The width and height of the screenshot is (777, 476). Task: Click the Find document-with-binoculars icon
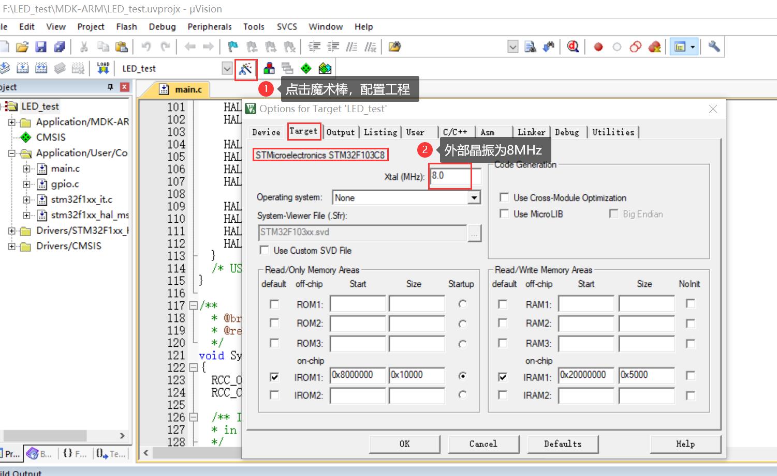pyautogui.click(x=530, y=47)
